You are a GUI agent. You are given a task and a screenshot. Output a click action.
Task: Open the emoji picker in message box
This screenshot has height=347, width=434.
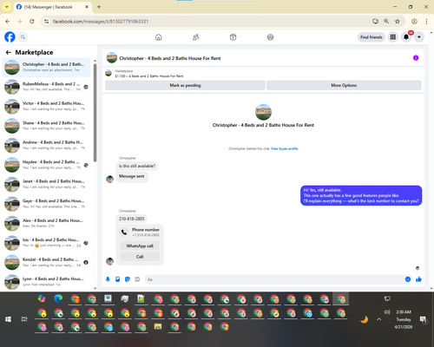(408, 279)
